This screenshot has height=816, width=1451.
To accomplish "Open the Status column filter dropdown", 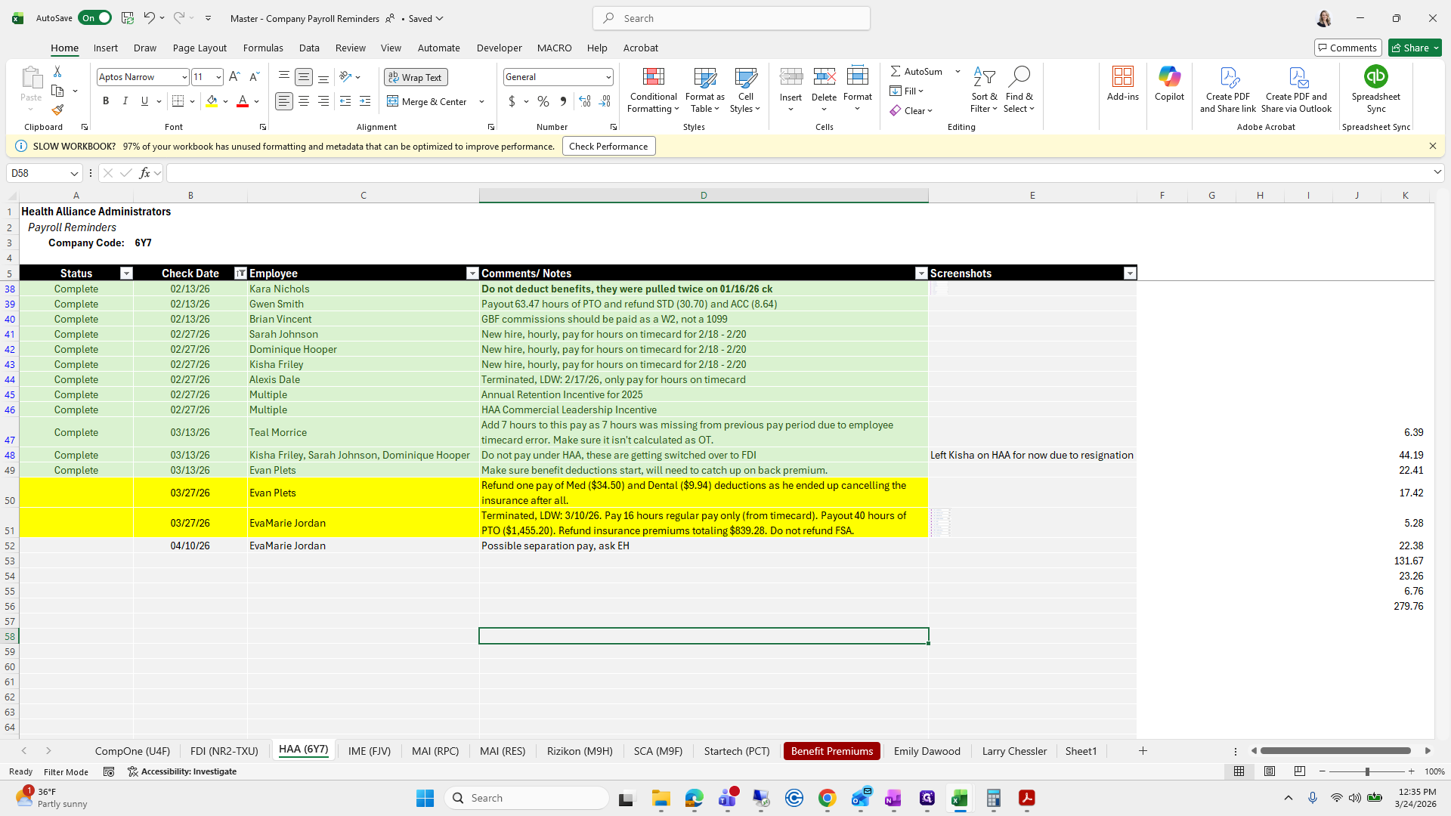I will click(126, 274).
